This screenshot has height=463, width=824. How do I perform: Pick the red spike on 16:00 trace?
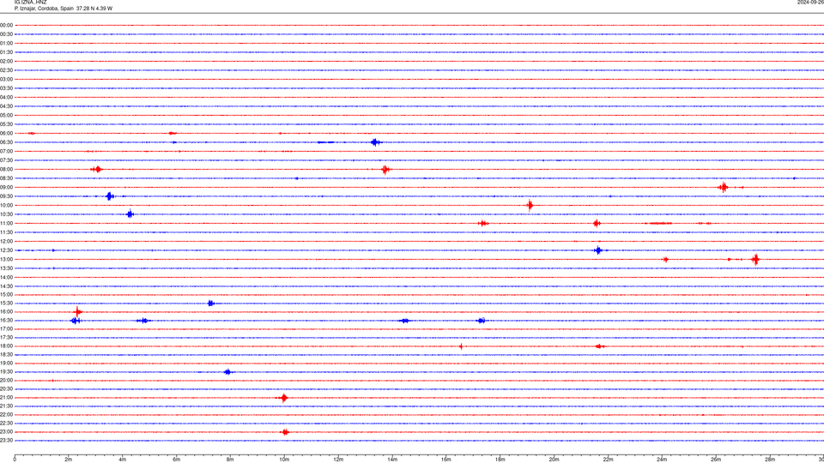click(x=78, y=312)
